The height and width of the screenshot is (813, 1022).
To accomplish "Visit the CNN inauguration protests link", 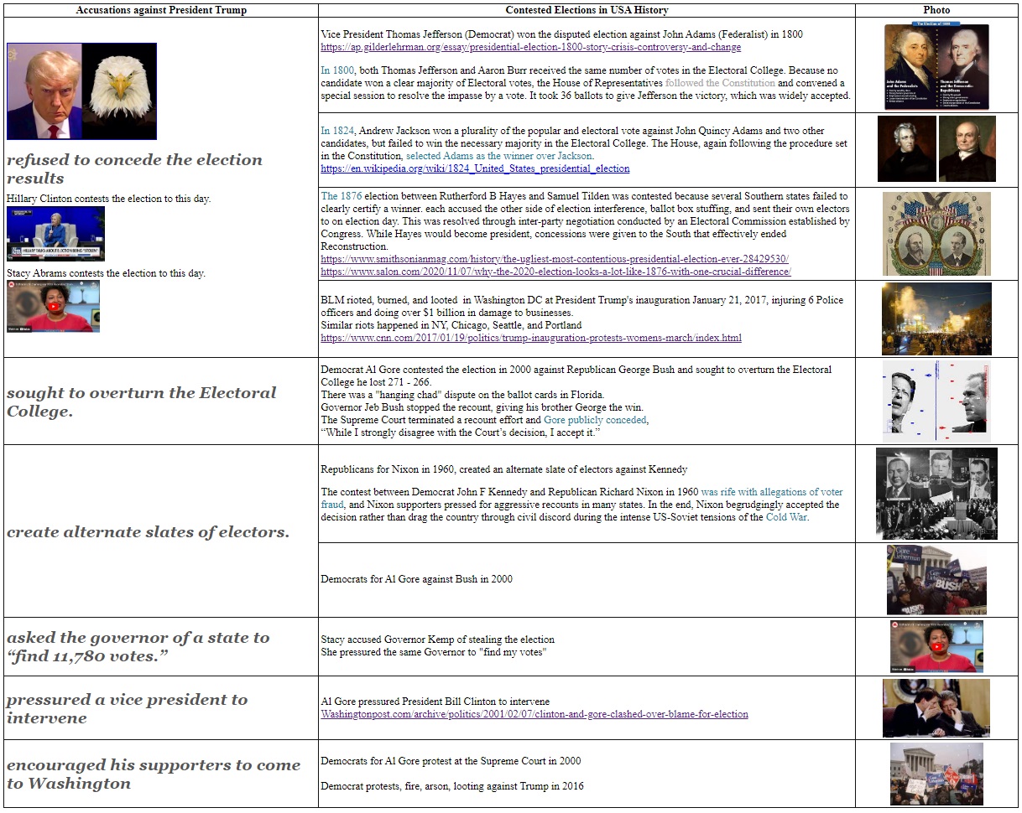I will coord(530,338).
